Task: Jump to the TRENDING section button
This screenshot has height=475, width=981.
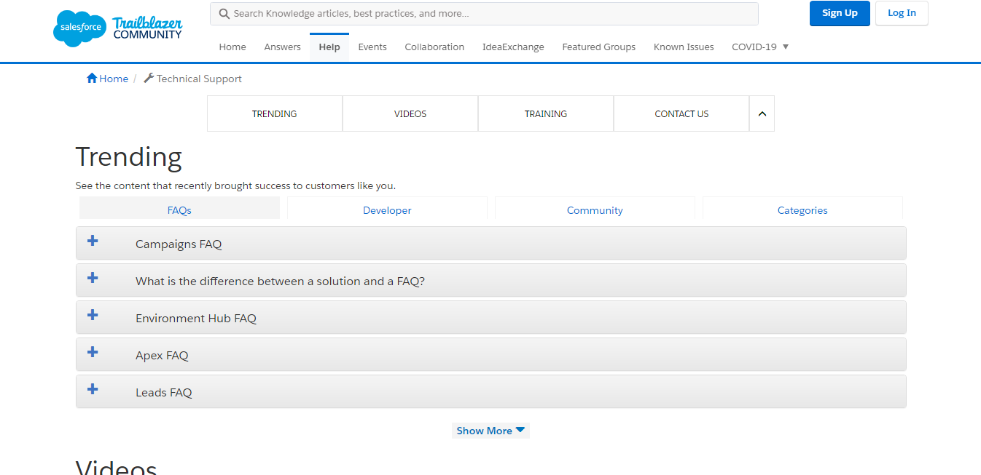Action: pyautogui.click(x=275, y=113)
